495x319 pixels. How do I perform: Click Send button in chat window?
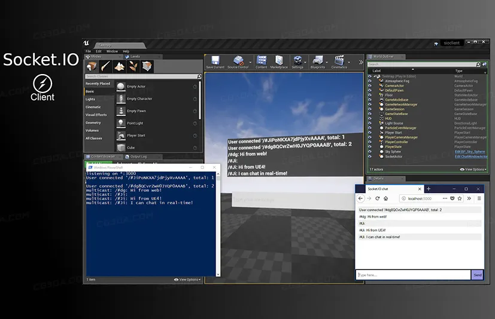478,275
